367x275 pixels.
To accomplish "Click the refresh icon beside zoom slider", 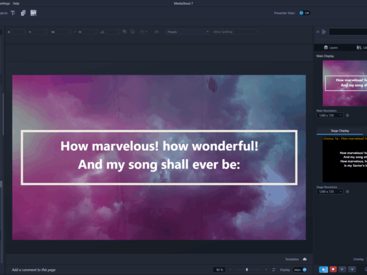I will pyautogui.click(x=274, y=269).
